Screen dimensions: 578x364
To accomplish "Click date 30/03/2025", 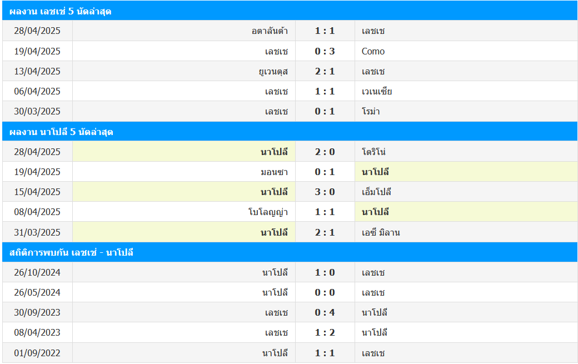I will 37,111.
